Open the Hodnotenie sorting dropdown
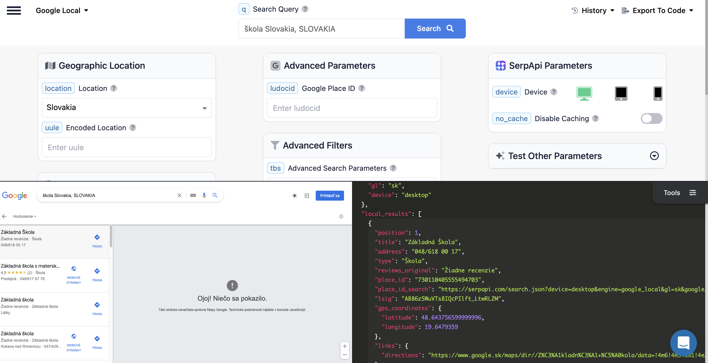This screenshot has width=708, height=363. [24, 216]
